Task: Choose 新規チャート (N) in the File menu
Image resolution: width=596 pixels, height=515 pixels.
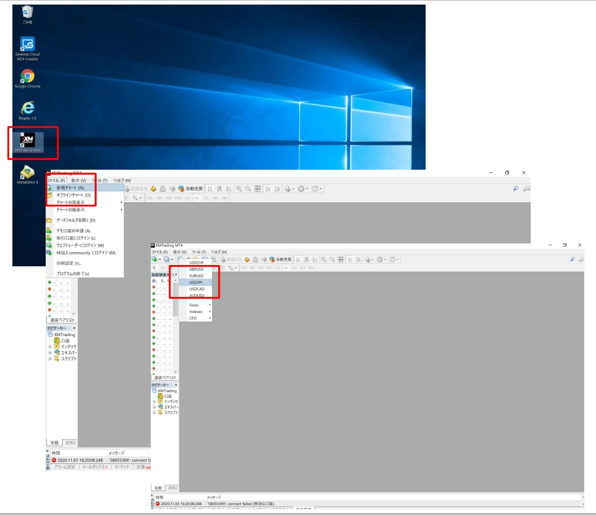Action: click(85, 188)
